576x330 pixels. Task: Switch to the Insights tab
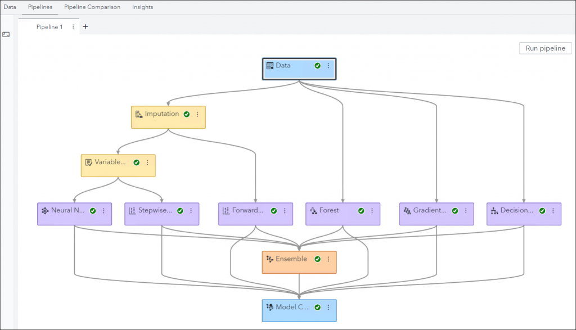coord(142,7)
